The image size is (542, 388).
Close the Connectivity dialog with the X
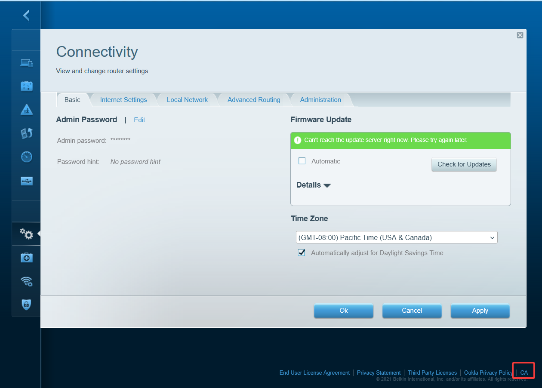tap(520, 35)
